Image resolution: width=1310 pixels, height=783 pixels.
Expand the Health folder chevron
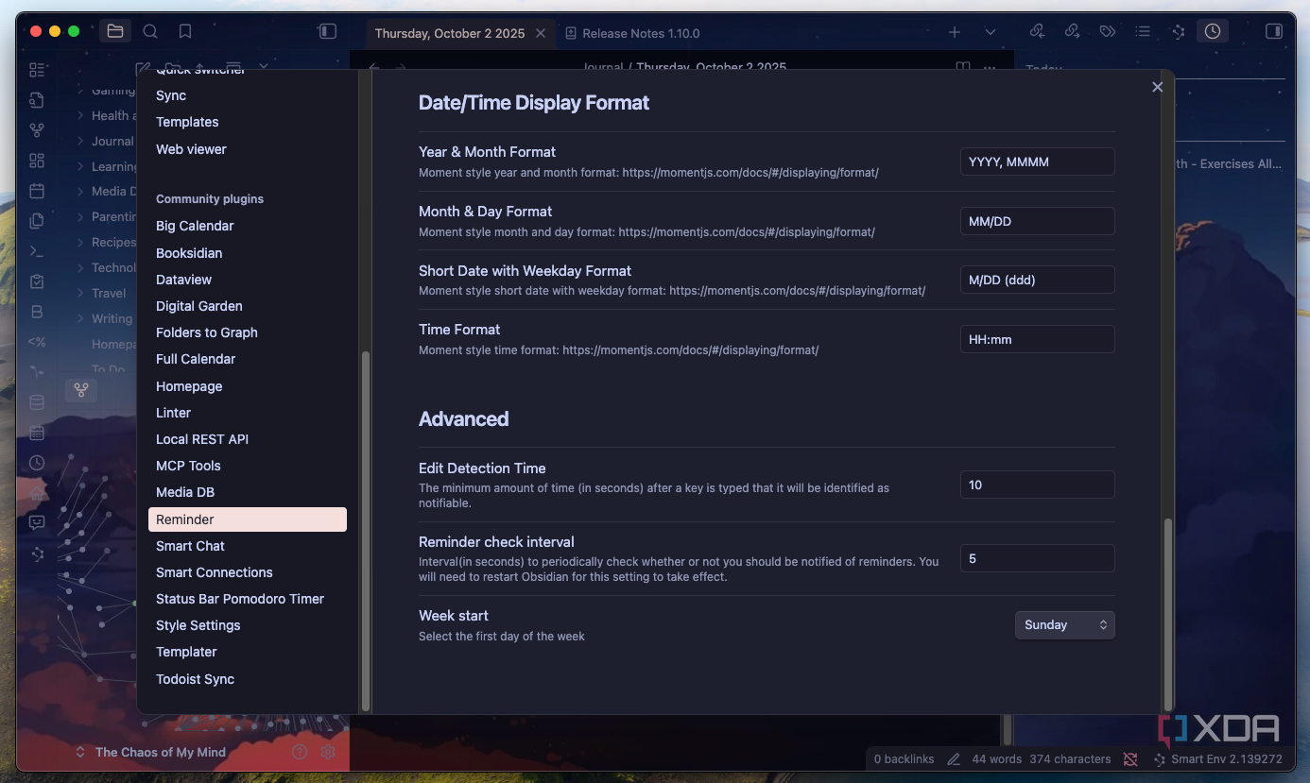point(80,115)
